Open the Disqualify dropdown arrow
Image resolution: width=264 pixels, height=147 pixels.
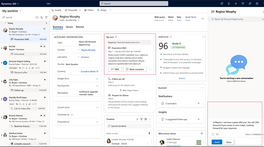[x=80, y=10]
